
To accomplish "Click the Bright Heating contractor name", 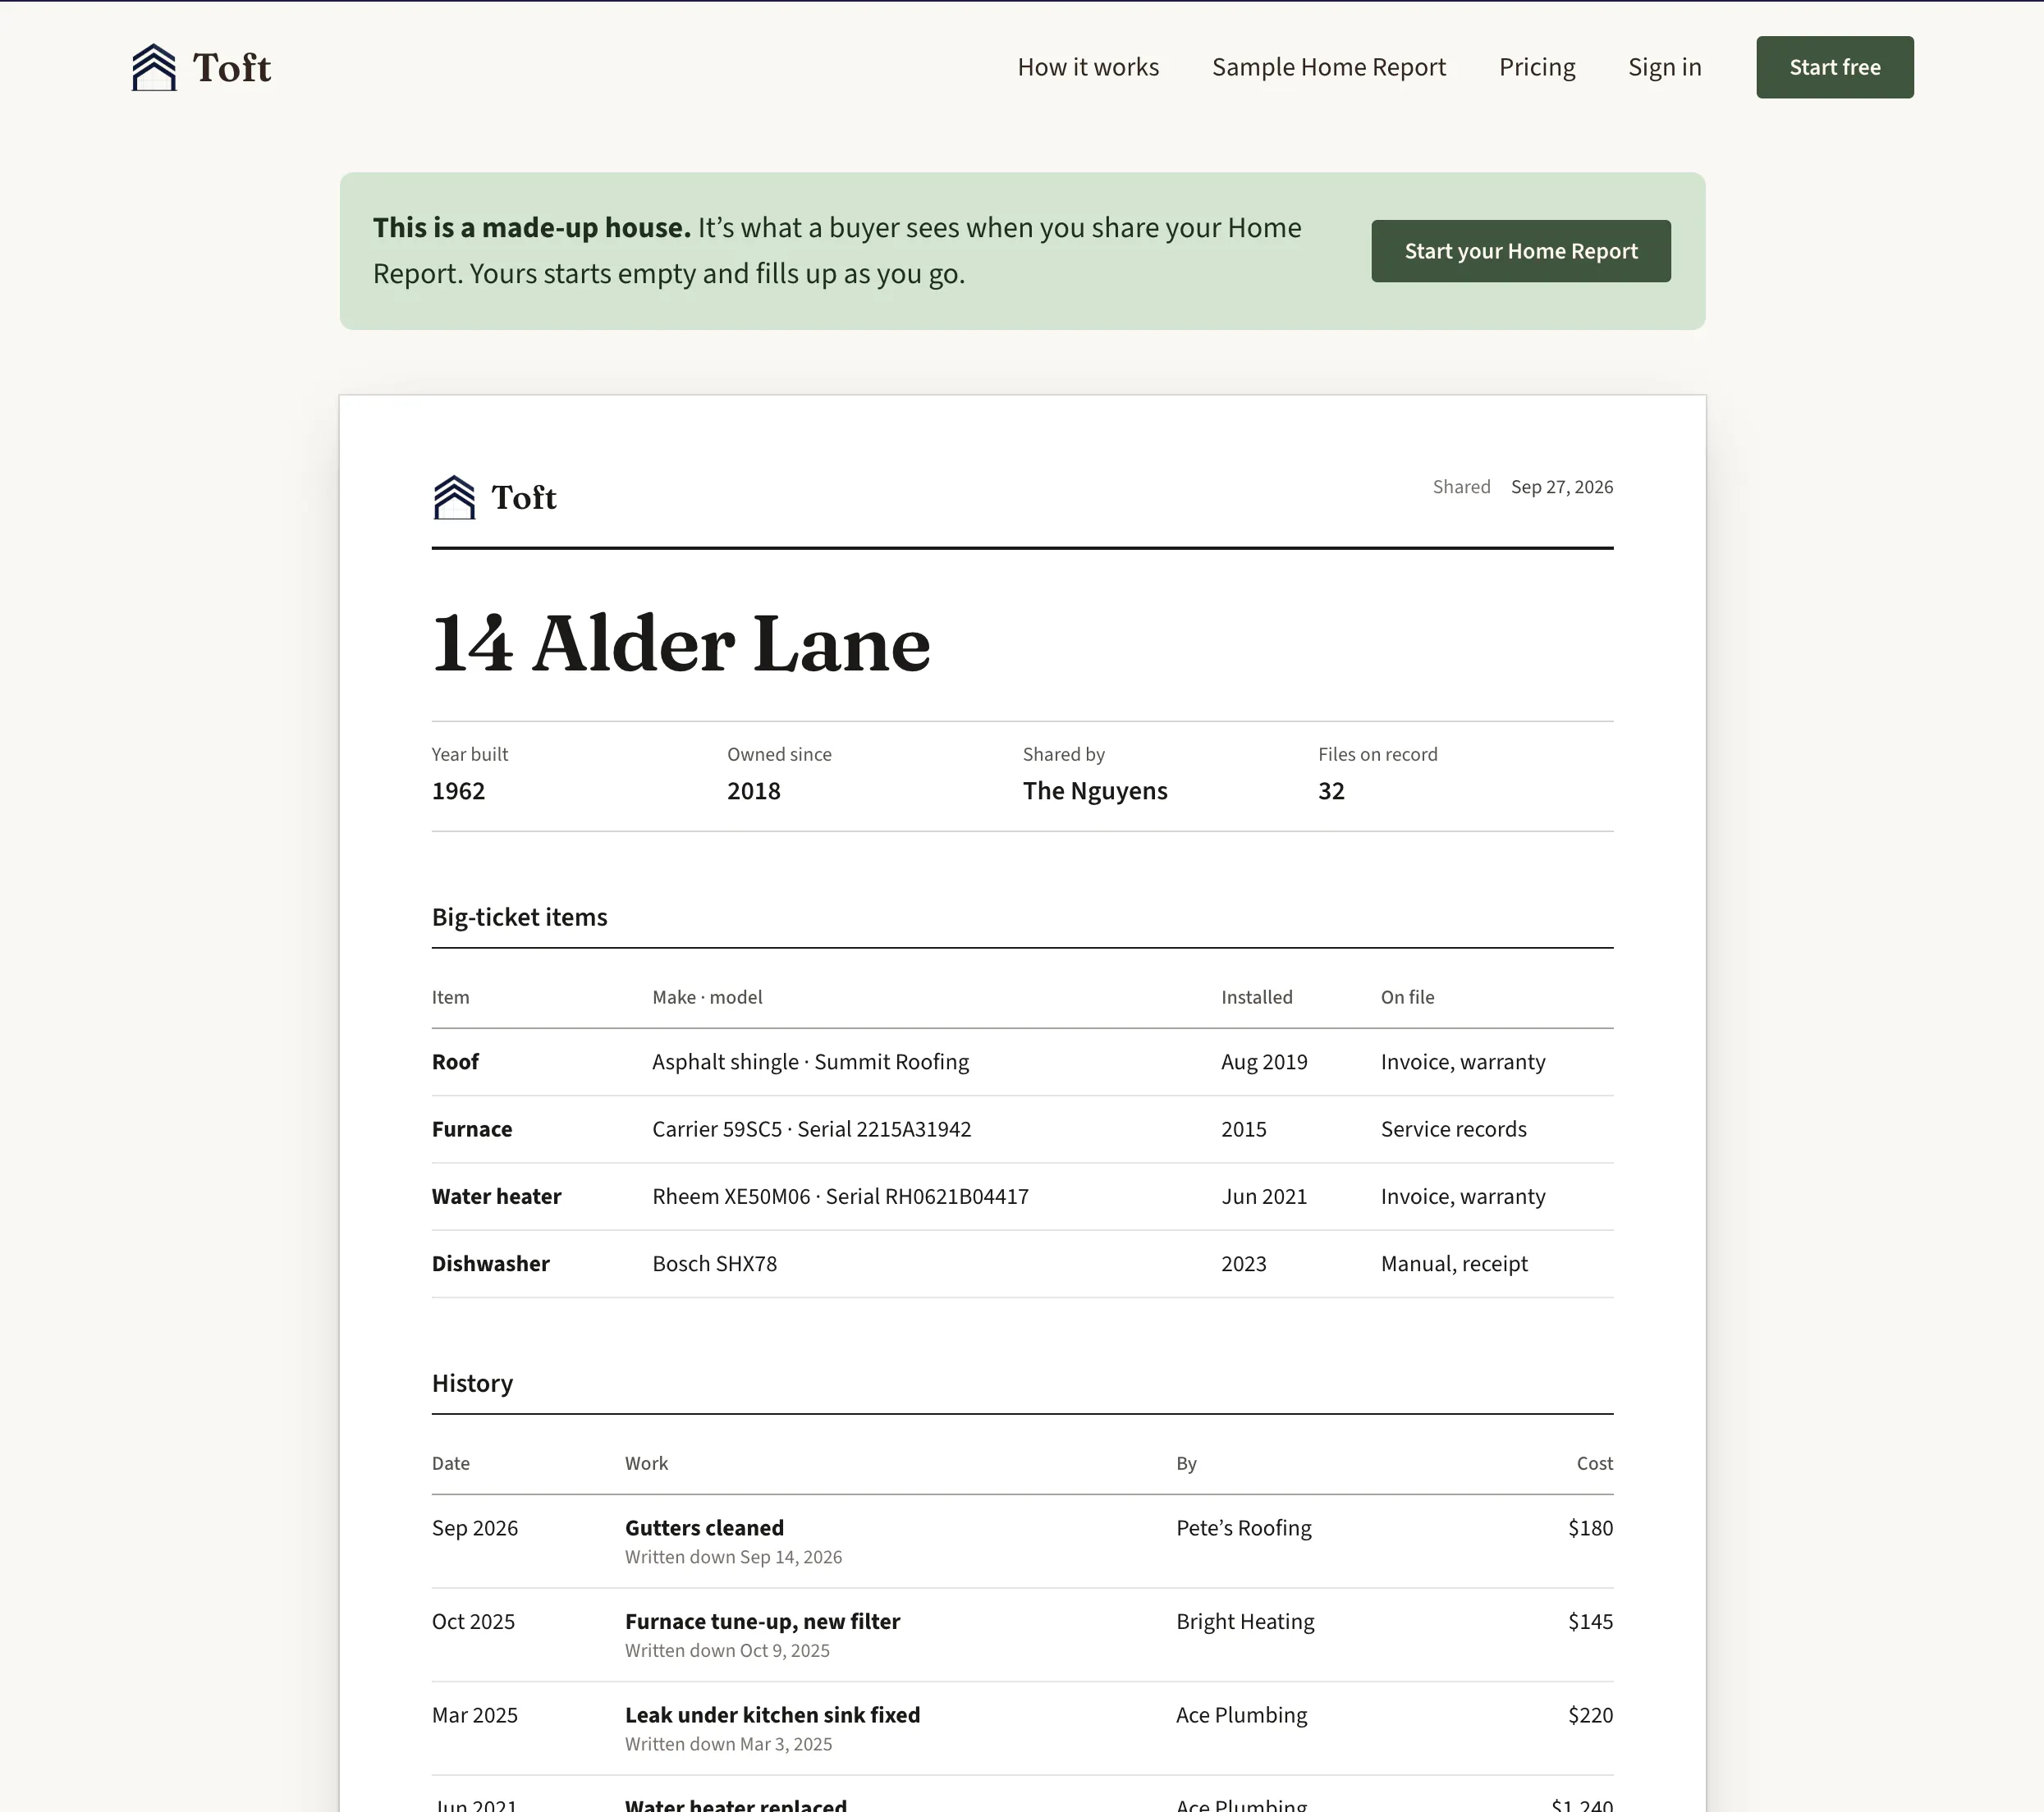I will (1245, 1621).
